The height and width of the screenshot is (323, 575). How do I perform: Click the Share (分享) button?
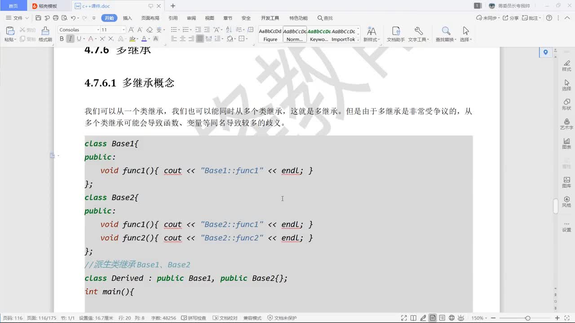pyautogui.click(x=511, y=18)
